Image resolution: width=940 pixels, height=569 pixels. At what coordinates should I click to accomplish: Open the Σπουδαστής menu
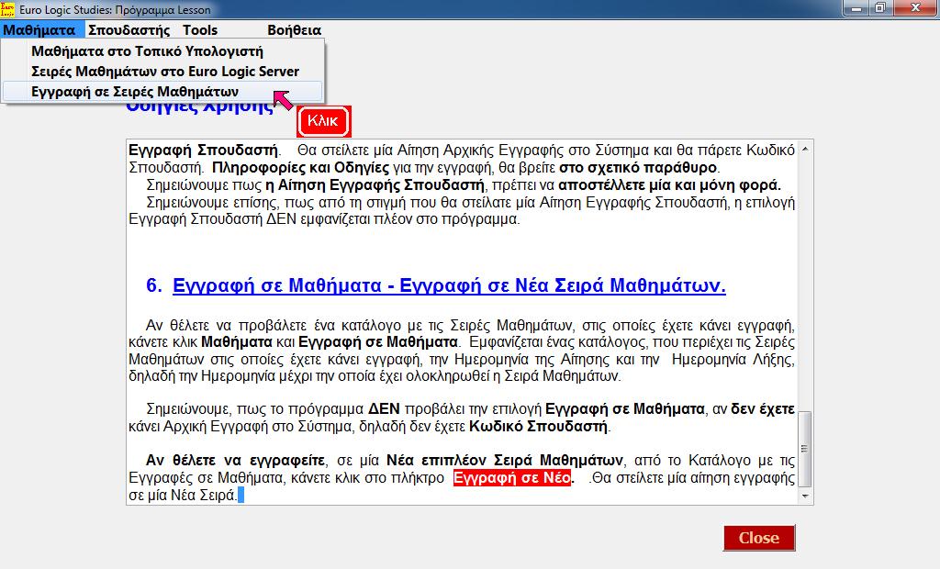[129, 30]
